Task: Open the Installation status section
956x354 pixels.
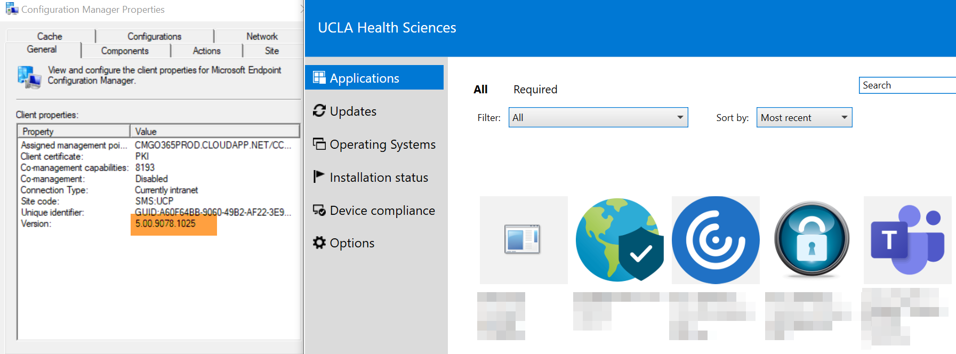Action: (x=374, y=177)
